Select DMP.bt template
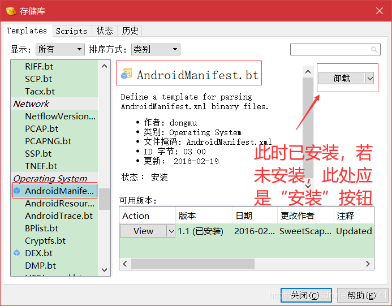Image resolution: width=392 pixels, height=306 pixels. [54, 265]
